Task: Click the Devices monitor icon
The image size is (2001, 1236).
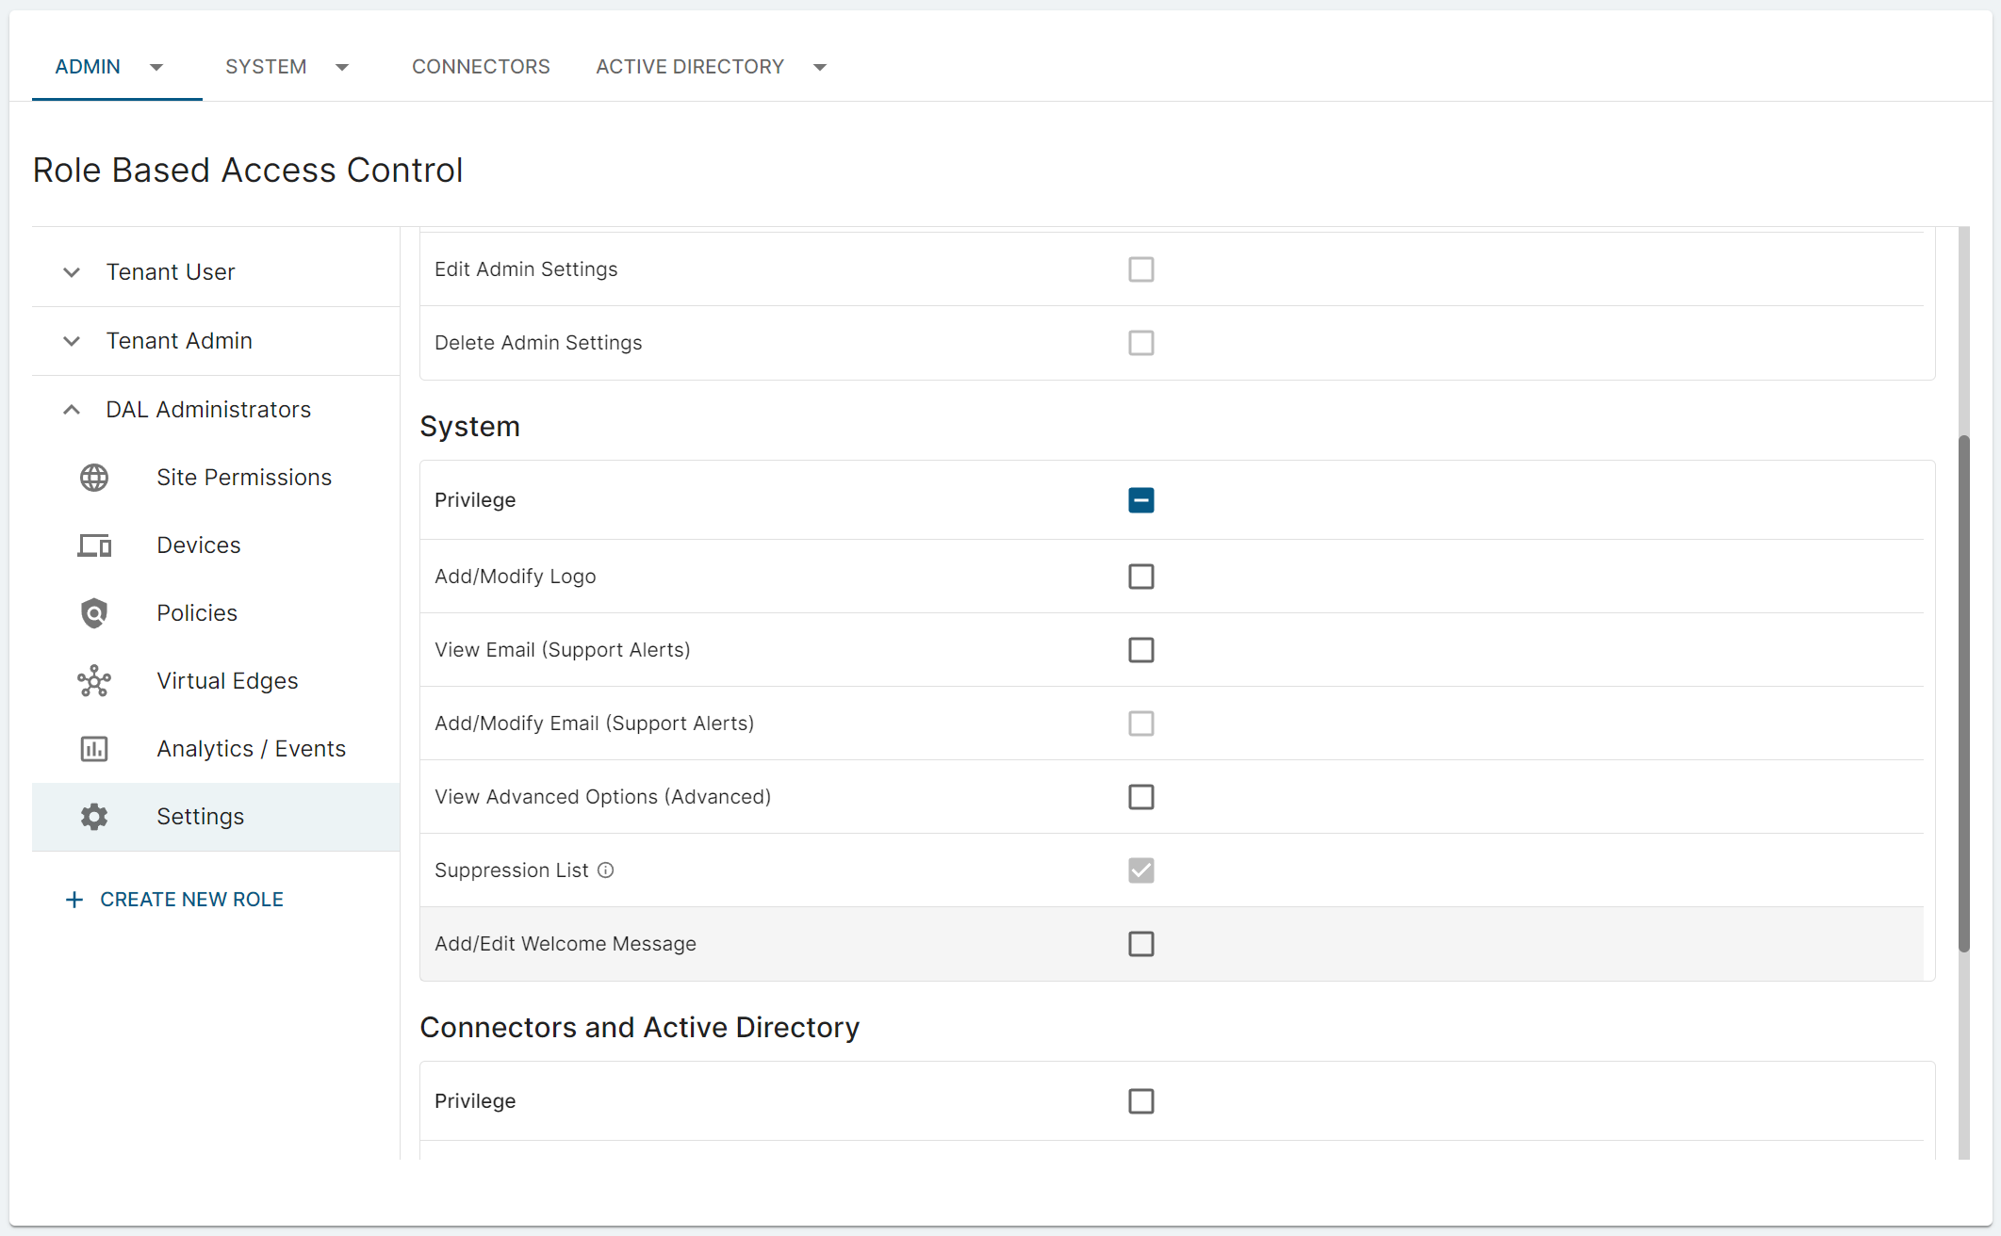Action: point(94,545)
